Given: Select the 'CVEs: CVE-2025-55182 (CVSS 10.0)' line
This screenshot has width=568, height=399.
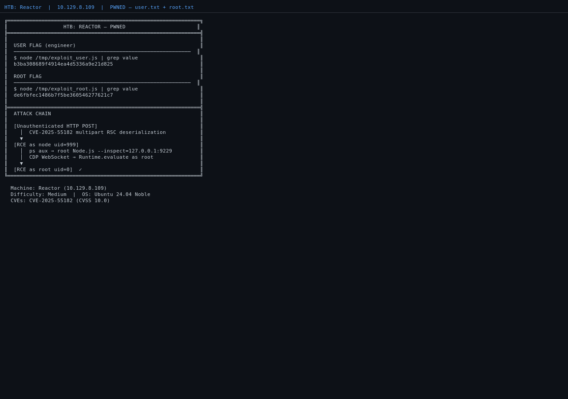Looking at the screenshot, I should (x=60, y=200).
